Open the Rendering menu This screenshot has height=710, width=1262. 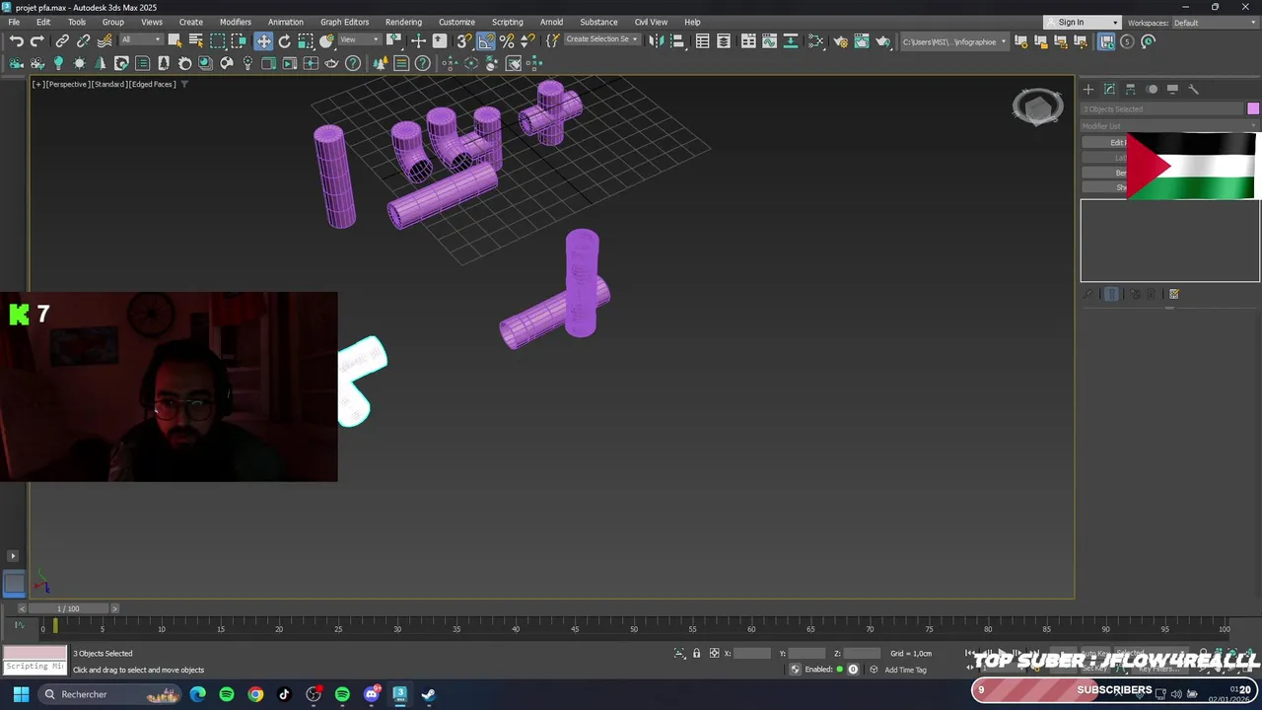click(403, 22)
